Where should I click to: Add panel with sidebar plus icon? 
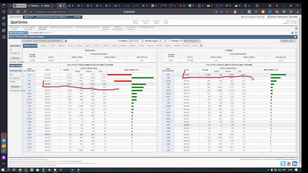4,150
